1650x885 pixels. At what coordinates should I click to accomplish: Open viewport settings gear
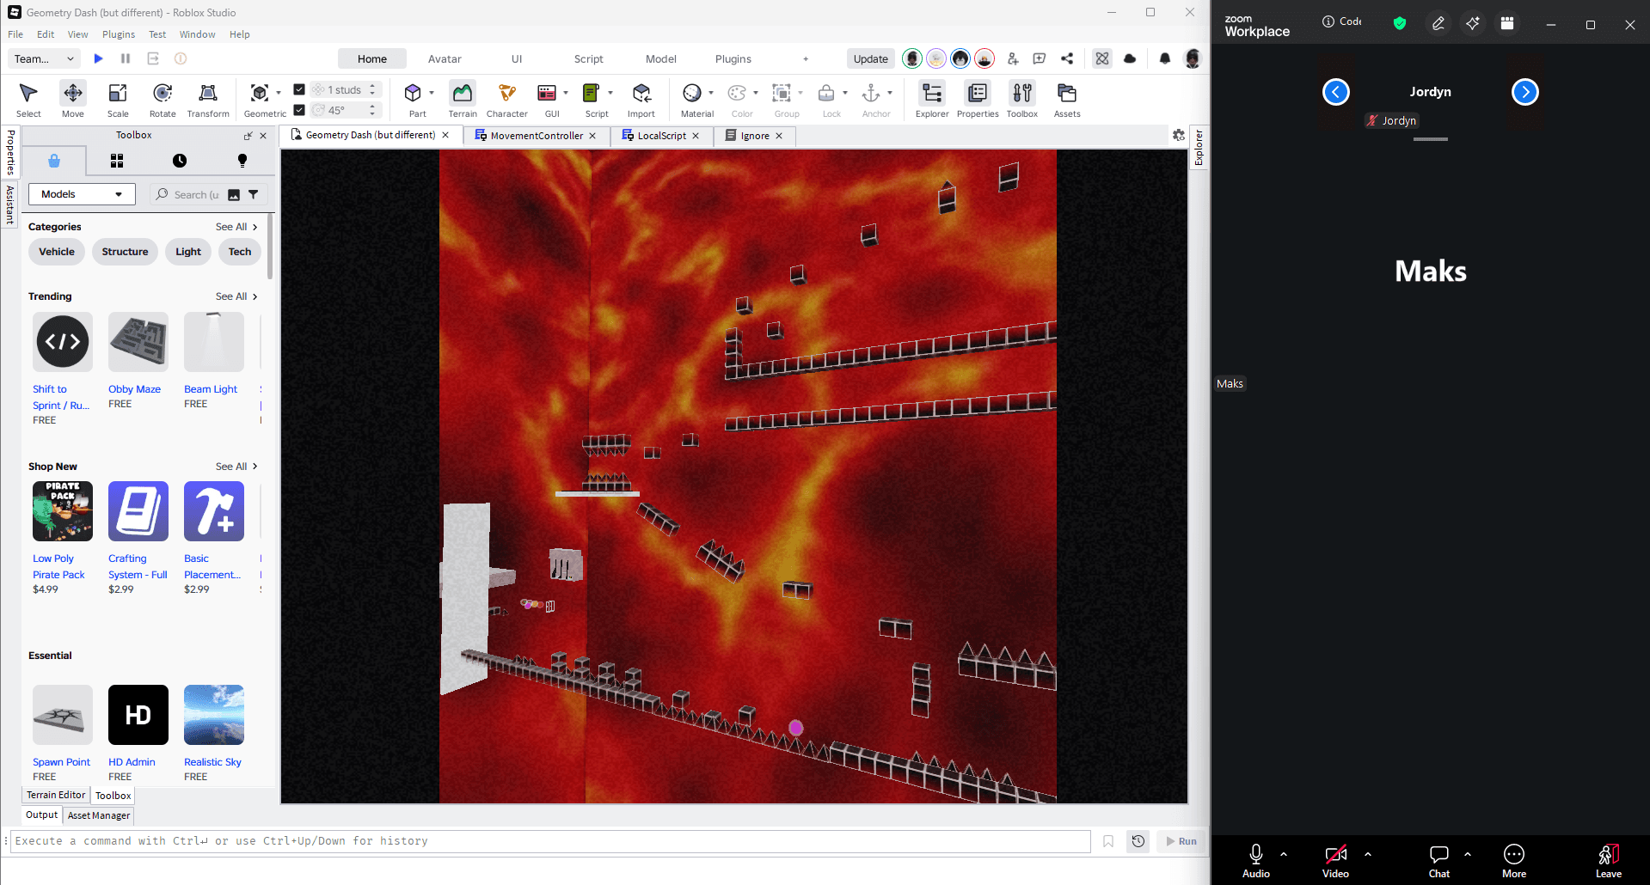pos(1179,135)
